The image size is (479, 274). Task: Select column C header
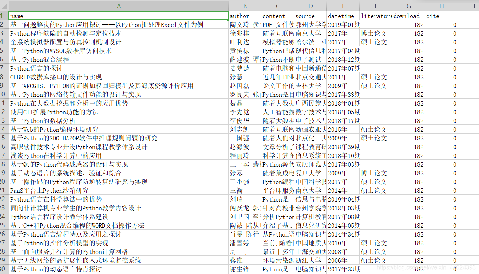[x=278, y=6]
